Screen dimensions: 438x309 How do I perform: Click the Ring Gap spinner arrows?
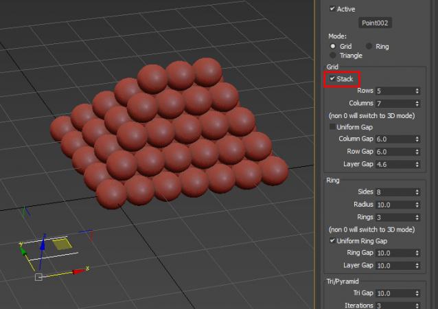tap(417, 253)
